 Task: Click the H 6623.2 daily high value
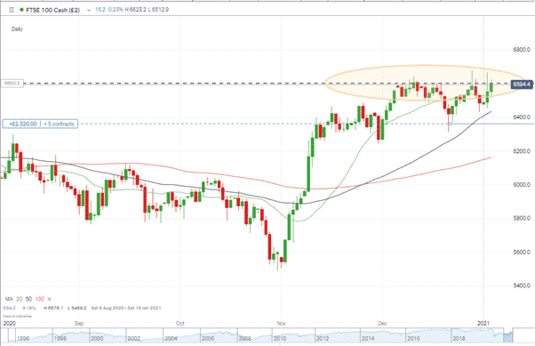[x=136, y=10]
